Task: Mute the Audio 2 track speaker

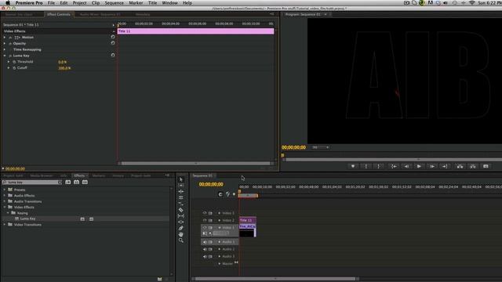Action: (x=205, y=249)
